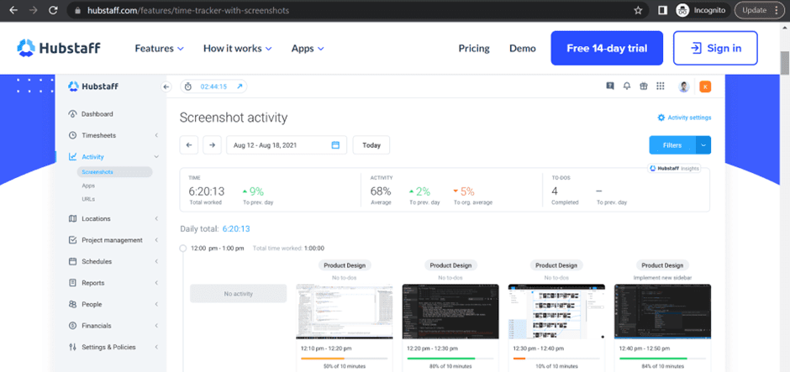Select Apps under Activity sidebar
Screen dimensions: 790x372
click(88, 186)
